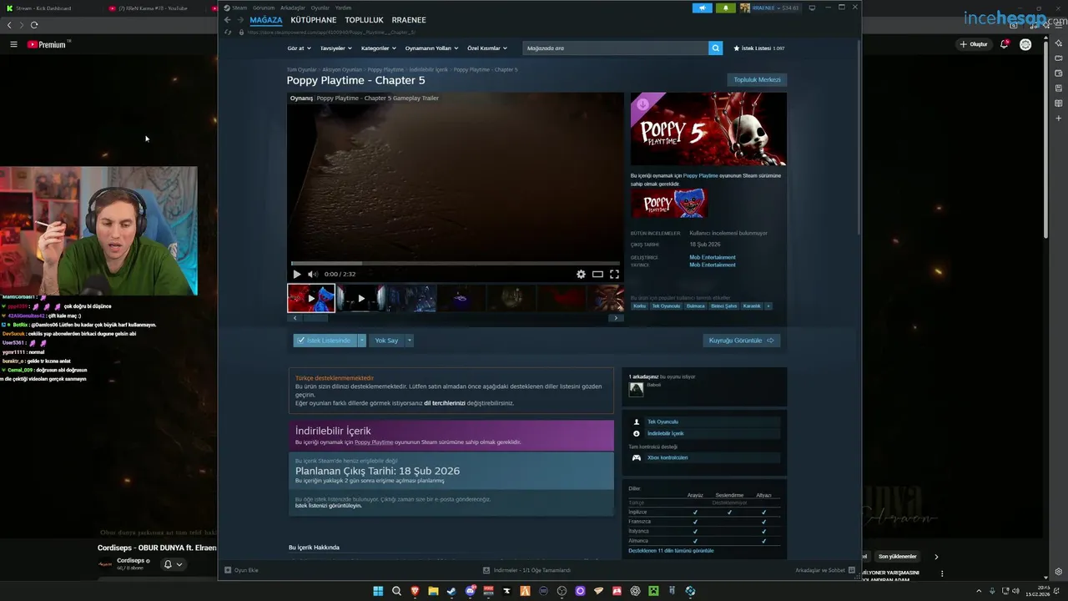Open YouTube notifications bell icon
The width and height of the screenshot is (1068, 601).
pyautogui.click(x=1005, y=44)
